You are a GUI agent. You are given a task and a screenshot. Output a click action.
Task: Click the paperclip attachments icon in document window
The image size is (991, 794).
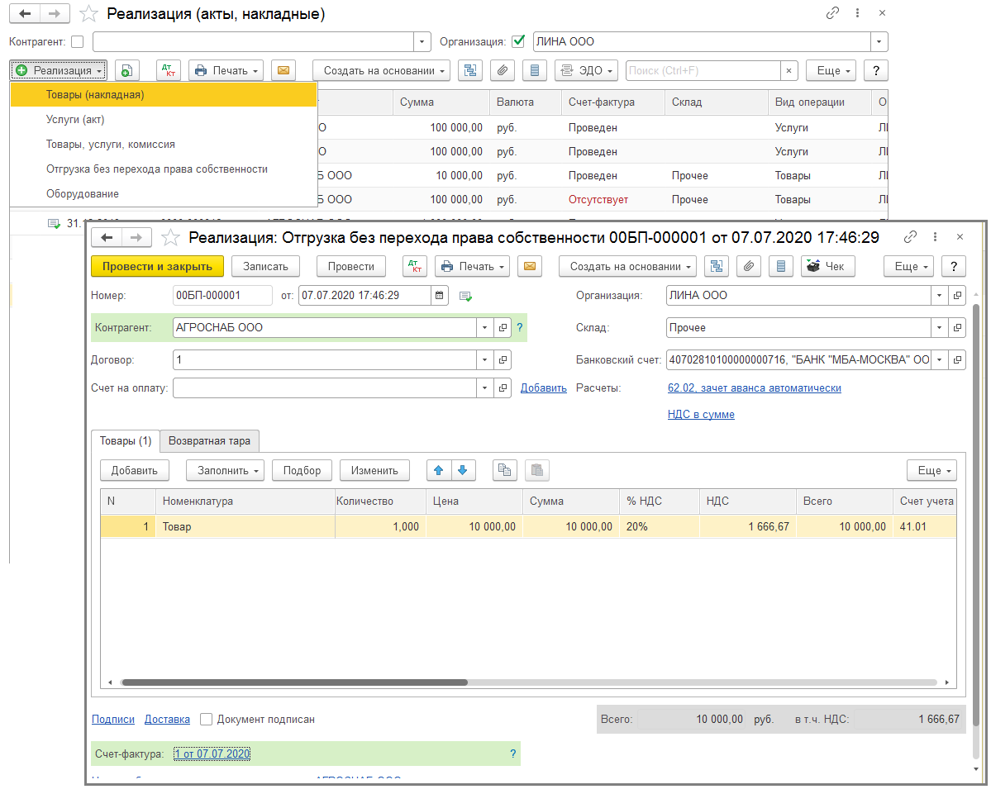tap(747, 266)
